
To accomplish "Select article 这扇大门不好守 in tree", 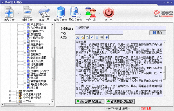I will [40, 71].
